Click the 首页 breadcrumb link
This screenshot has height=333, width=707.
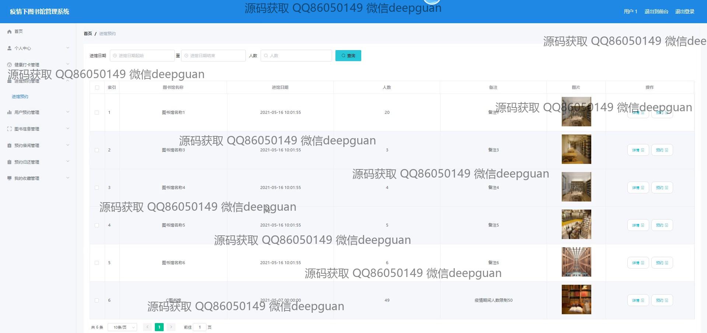click(88, 34)
